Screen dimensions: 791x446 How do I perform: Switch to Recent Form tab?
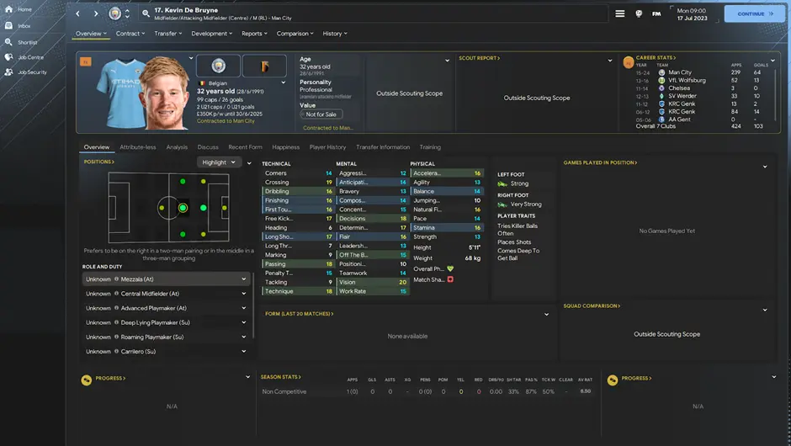[245, 147]
